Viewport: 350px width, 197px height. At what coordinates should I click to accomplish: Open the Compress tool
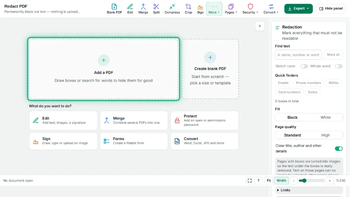[x=172, y=9]
